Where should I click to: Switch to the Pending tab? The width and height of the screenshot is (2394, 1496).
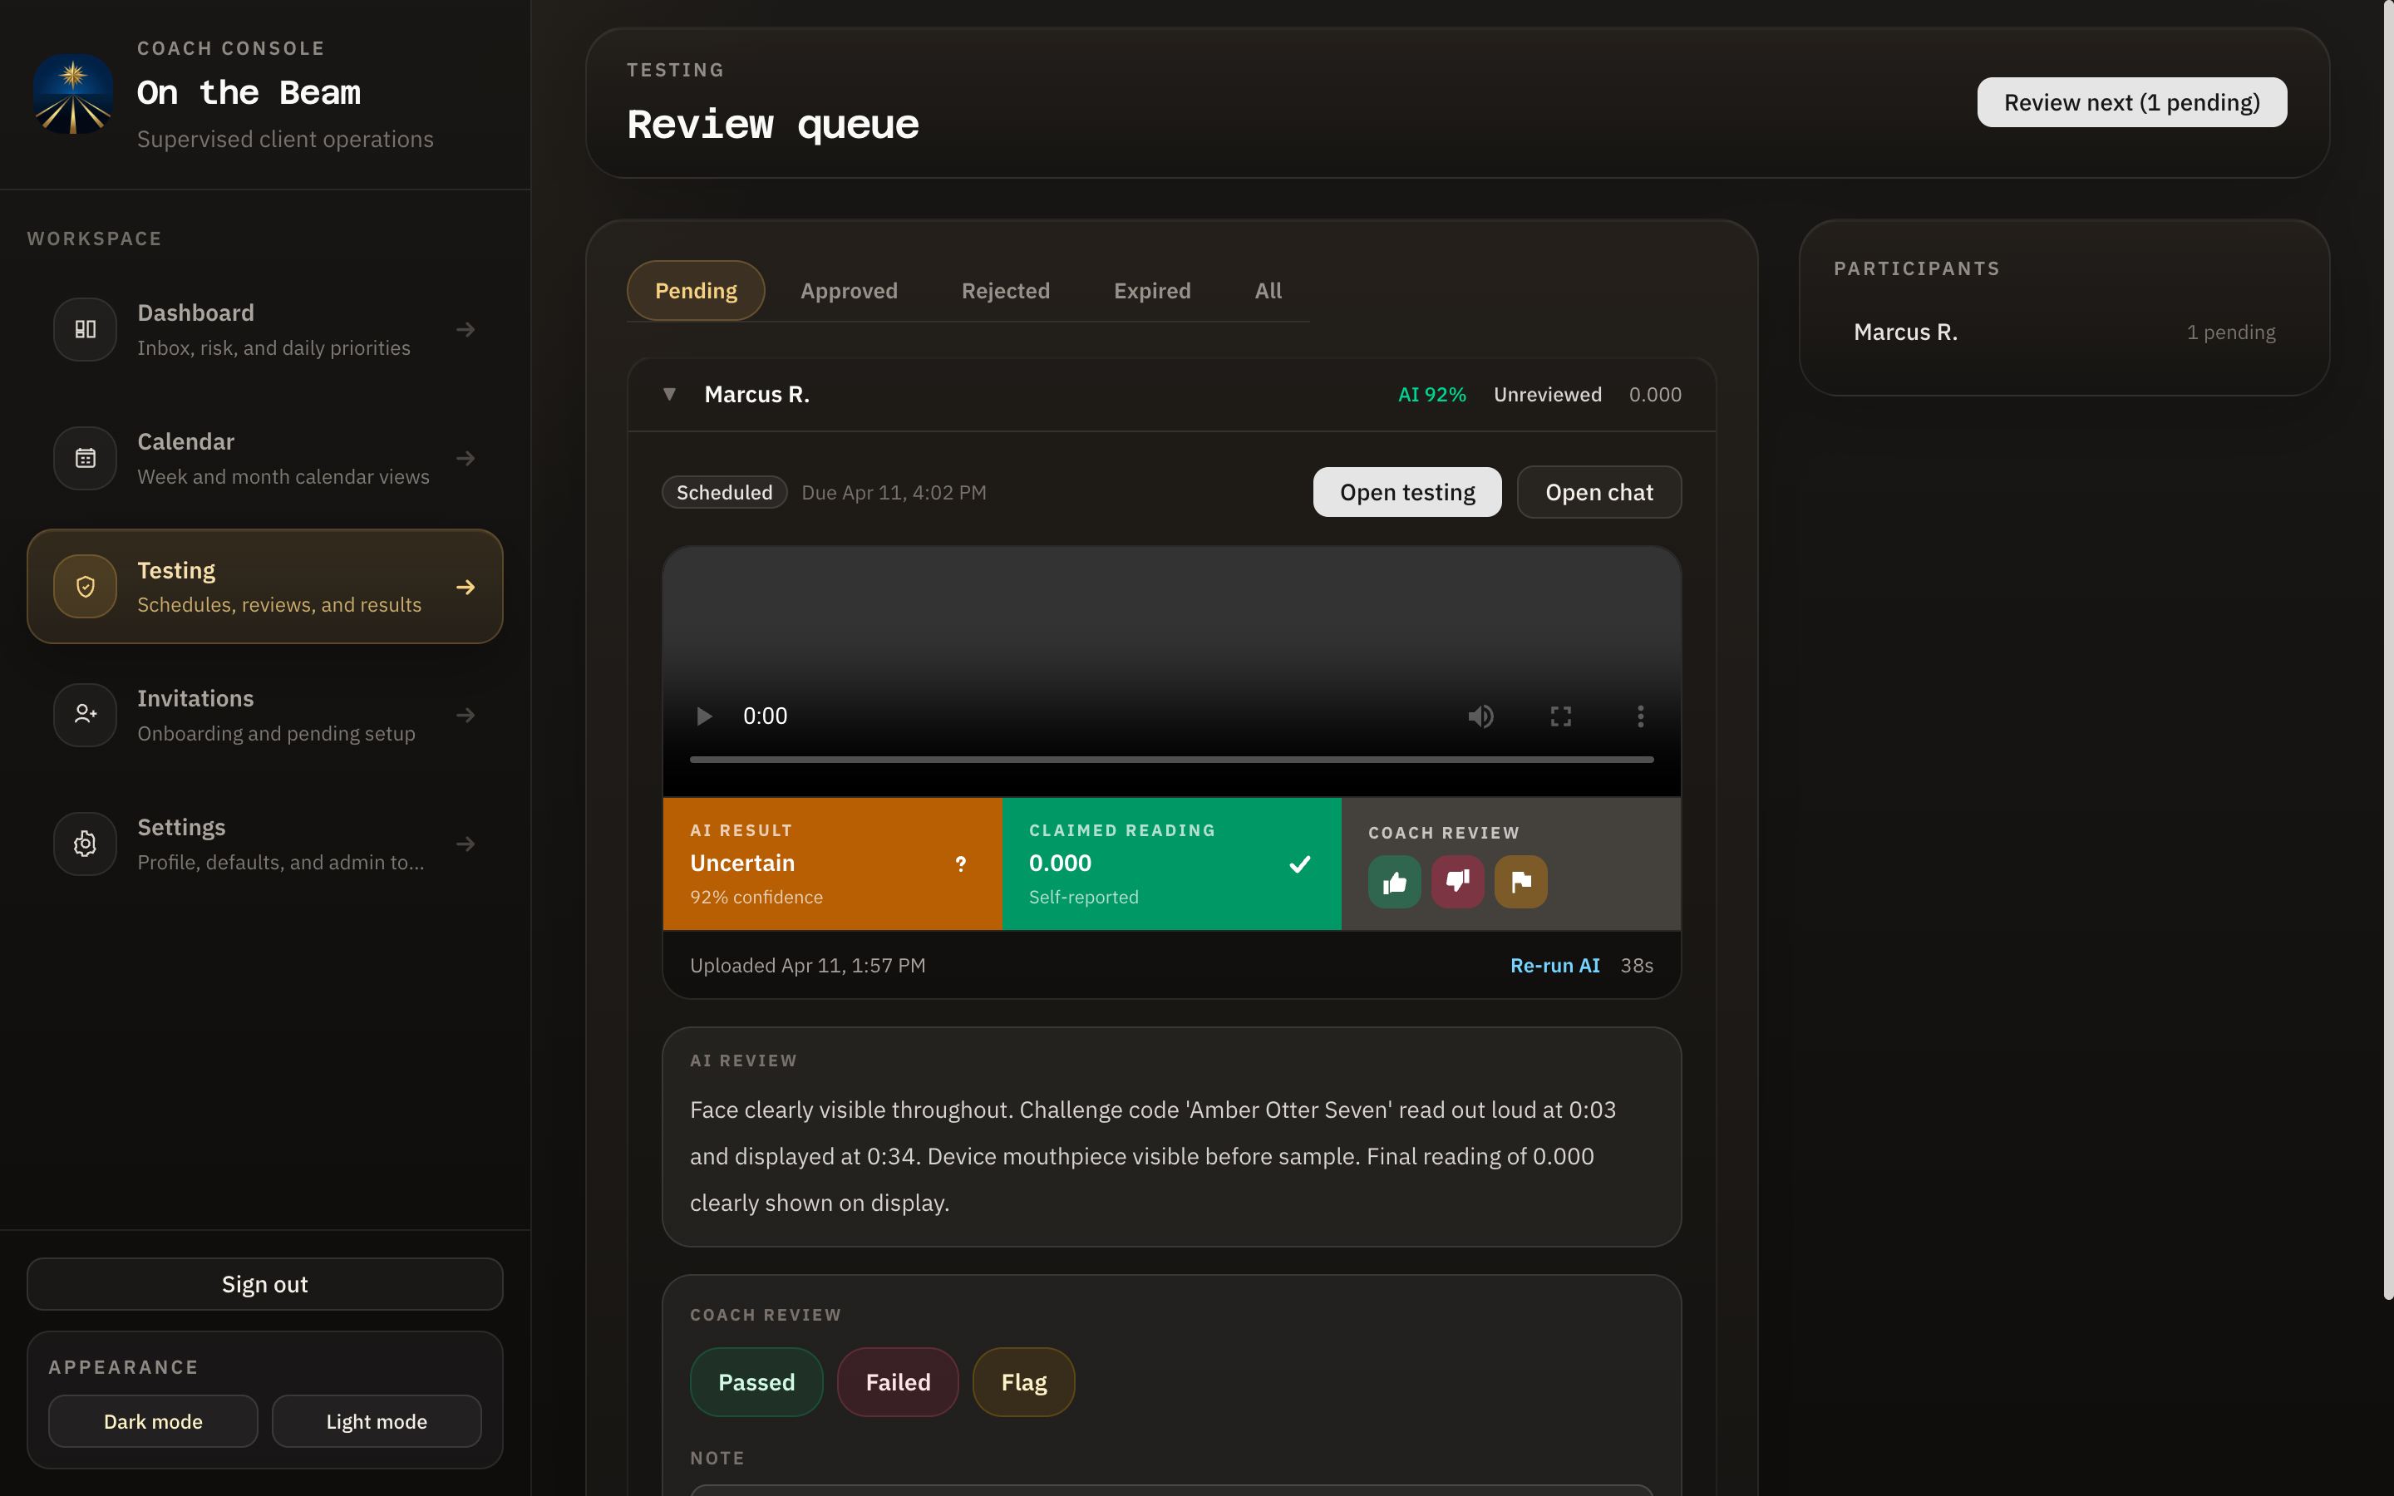pyautogui.click(x=696, y=290)
